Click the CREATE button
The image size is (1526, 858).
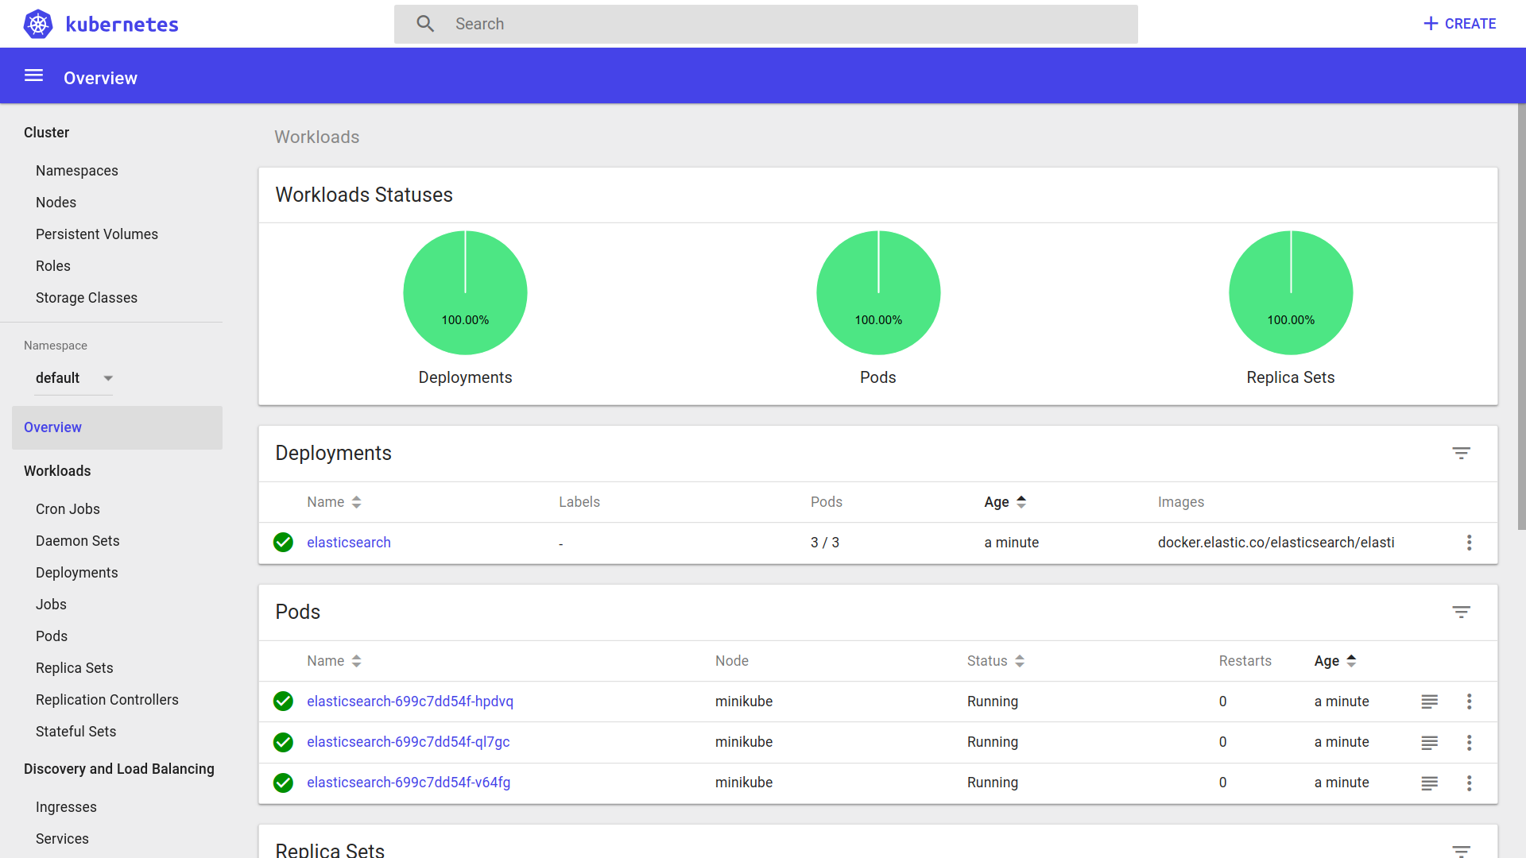pyautogui.click(x=1459, y=24)
